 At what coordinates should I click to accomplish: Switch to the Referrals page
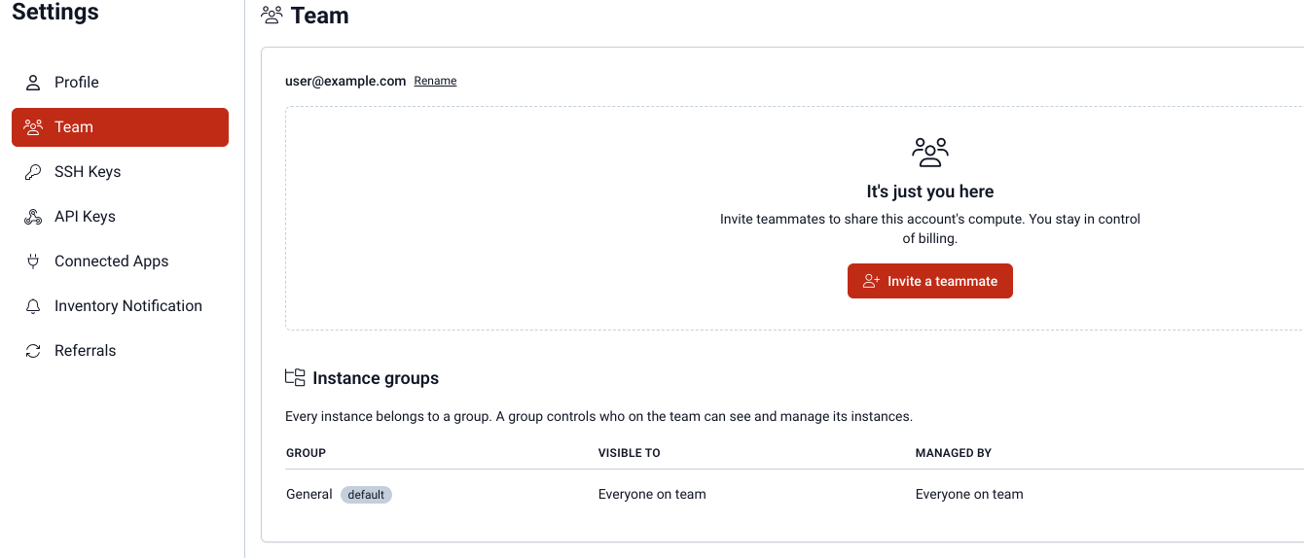pyautogui.click(x=120, y=351)
